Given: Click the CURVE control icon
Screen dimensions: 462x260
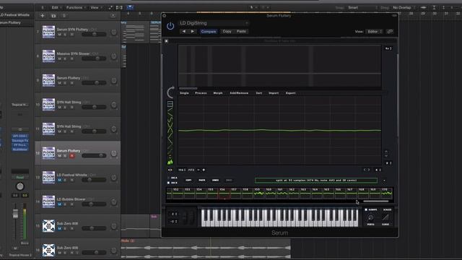Looking at the screenshot, I should [385, 217].
